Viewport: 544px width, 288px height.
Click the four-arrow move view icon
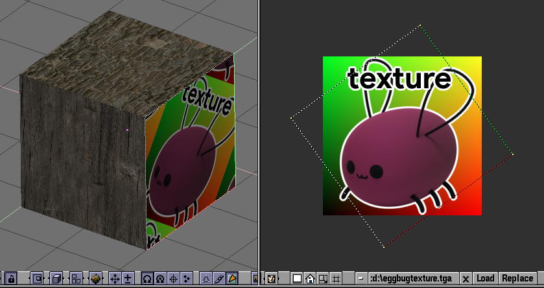pos(115,278)
